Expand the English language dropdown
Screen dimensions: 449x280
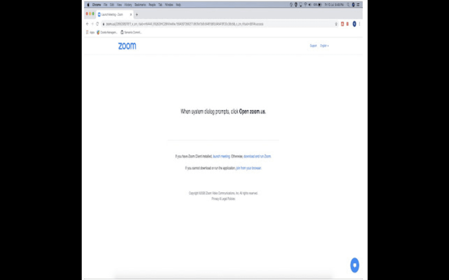click(x=324, y=46)
